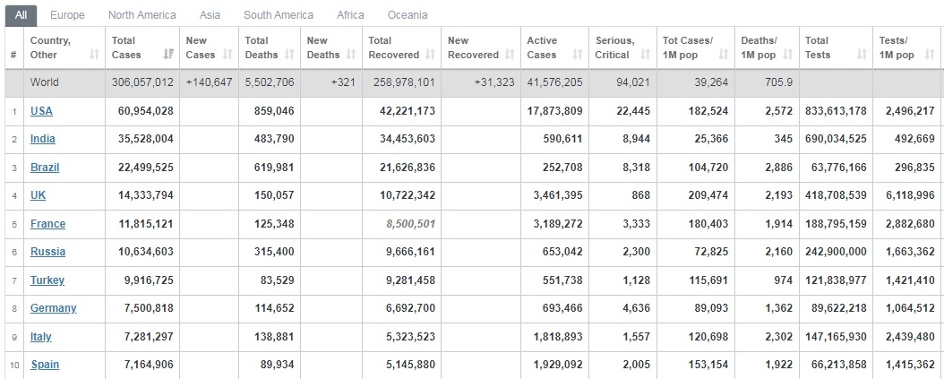944x379 pixels.
Task: Select World total deaths 5,502,706
Action: click(x=270, y=82)
